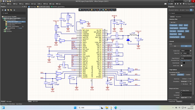Click the align objects tool in floating toolbar
This screenshot has width=195, height=110.
(x=89, y=10)
